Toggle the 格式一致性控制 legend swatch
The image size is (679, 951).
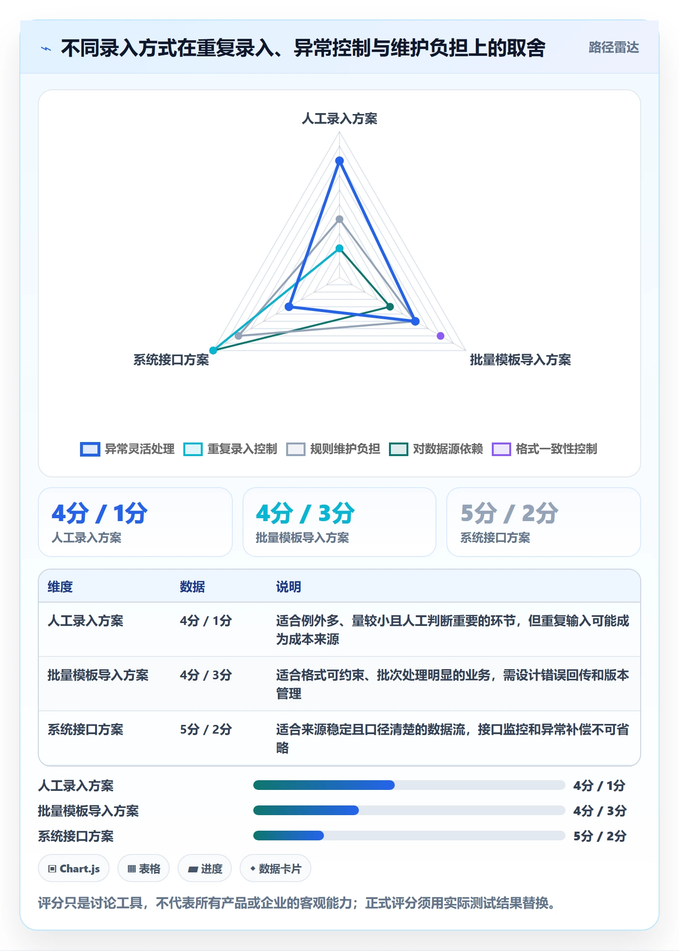point(501,449)
